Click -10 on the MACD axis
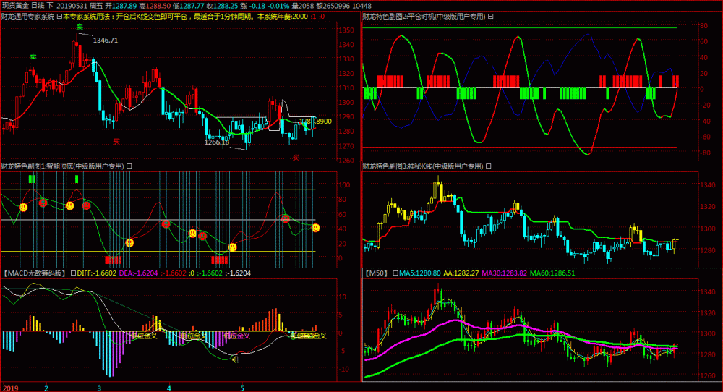The height and width of the screenshot is (392, 723). (x=343, y=370)
